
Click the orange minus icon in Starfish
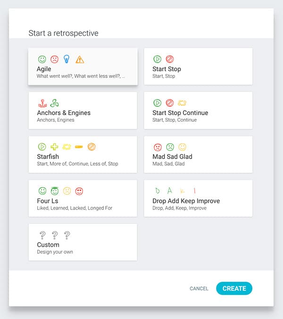click(79, 147)
